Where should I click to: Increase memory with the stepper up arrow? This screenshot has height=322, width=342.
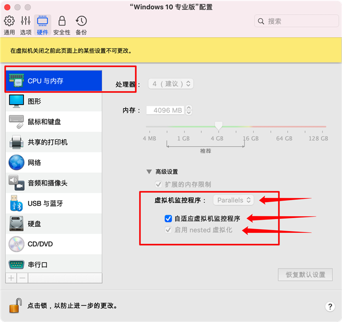[x=189, y=108]
